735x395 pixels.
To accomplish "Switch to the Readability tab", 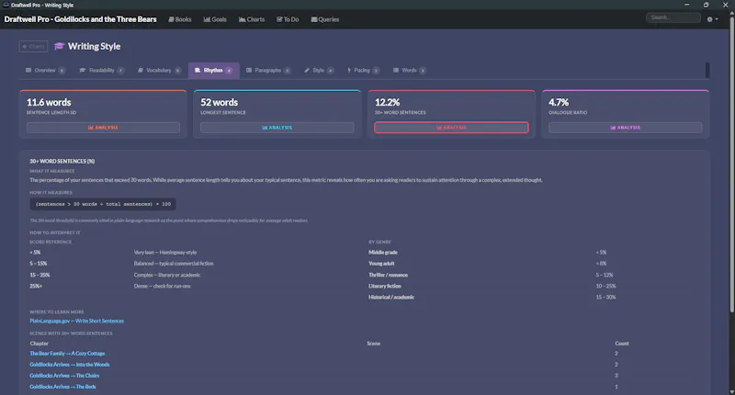I will [x=101, y=71].
